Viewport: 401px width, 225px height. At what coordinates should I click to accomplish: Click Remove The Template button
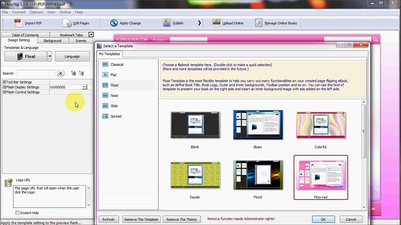(x=141, y=219)
